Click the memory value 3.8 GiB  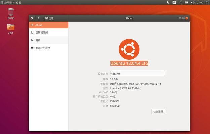(114, 79)
